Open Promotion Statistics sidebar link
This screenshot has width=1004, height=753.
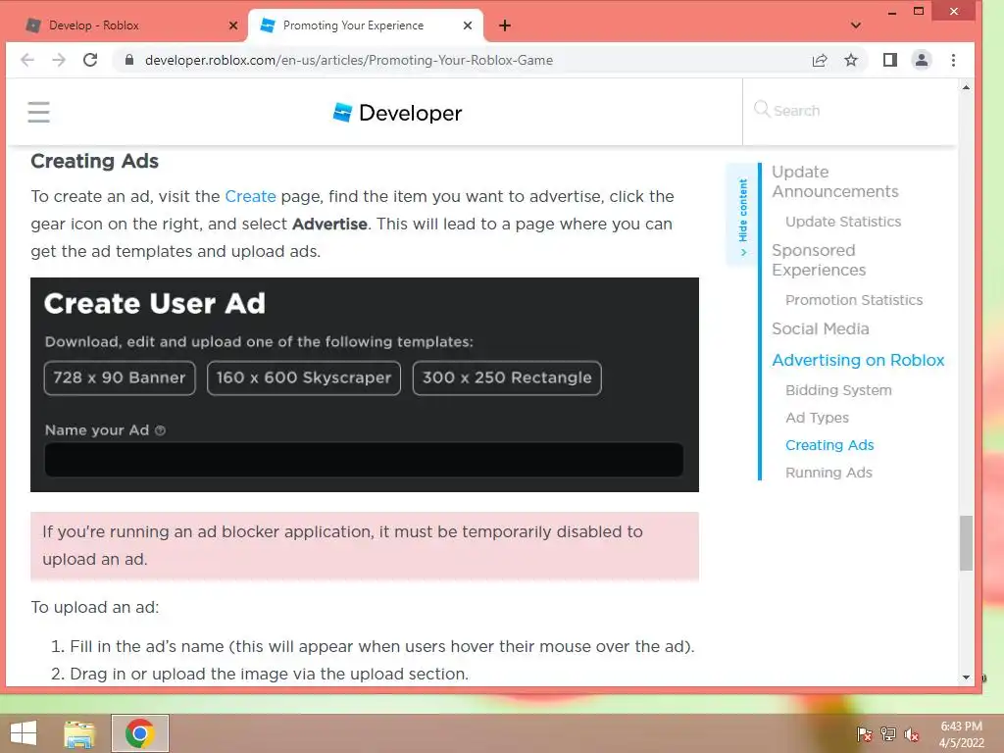point(854,300)
